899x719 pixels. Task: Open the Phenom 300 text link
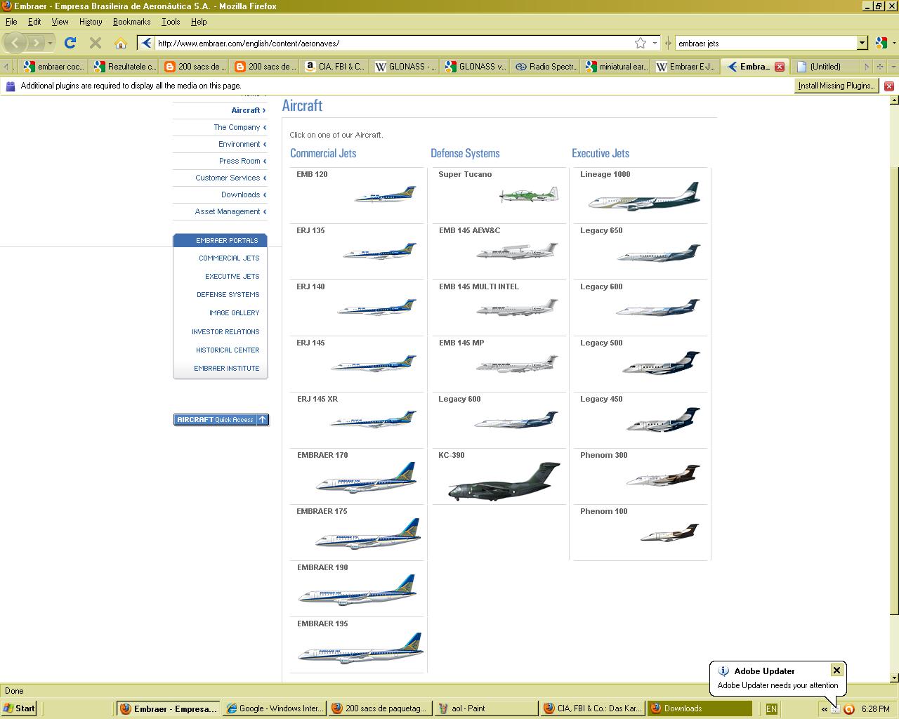click(x=603, y=455)
